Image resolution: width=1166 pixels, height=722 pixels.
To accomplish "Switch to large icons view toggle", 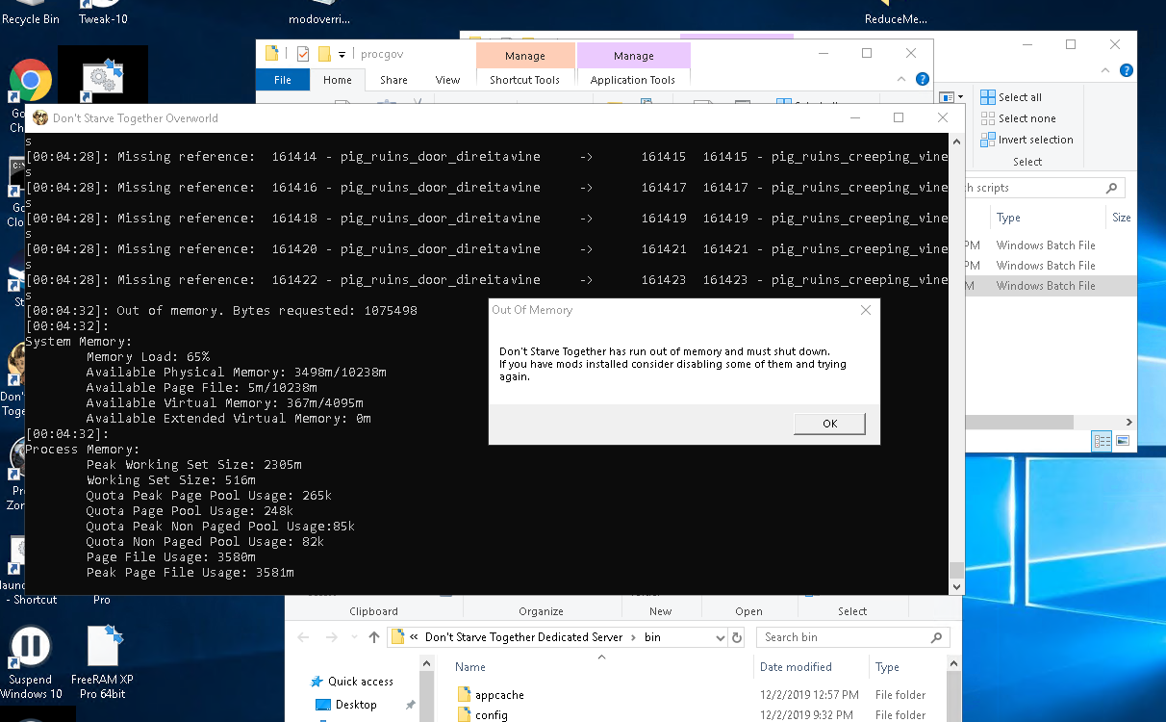I will [x=1122, y=441].
